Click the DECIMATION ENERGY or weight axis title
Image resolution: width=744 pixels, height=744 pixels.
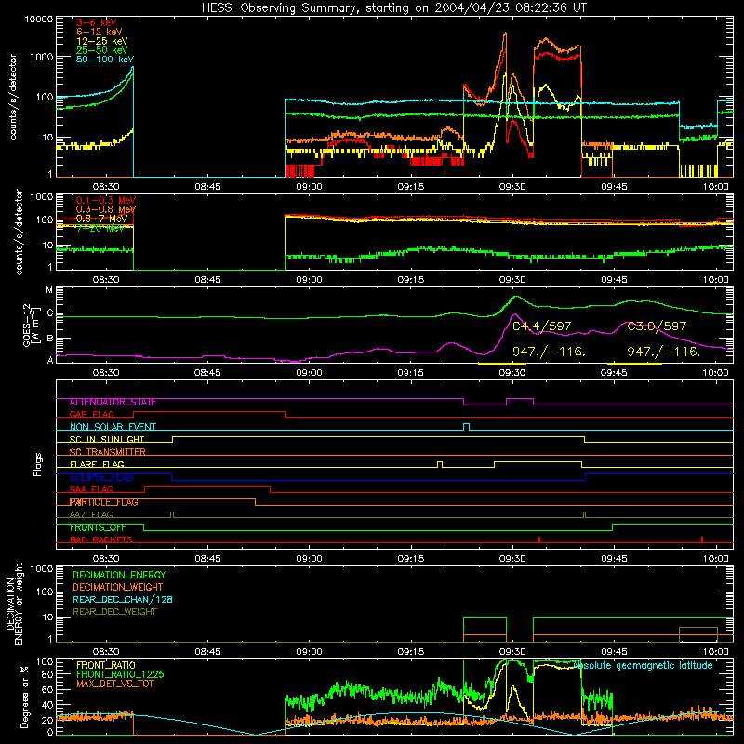(15, 604)
